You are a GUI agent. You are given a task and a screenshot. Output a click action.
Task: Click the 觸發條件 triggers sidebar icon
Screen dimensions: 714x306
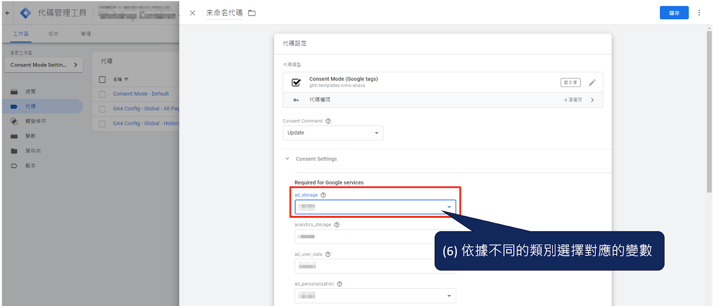click(x=14, y=121)
